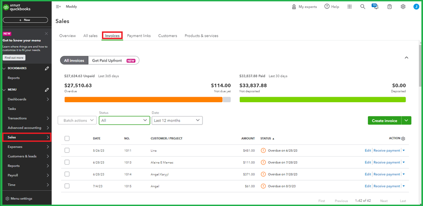Viewport: 423px width, 206px height.
Task: Click Receive payment for invoice 1013
Action: coord(387,163)
